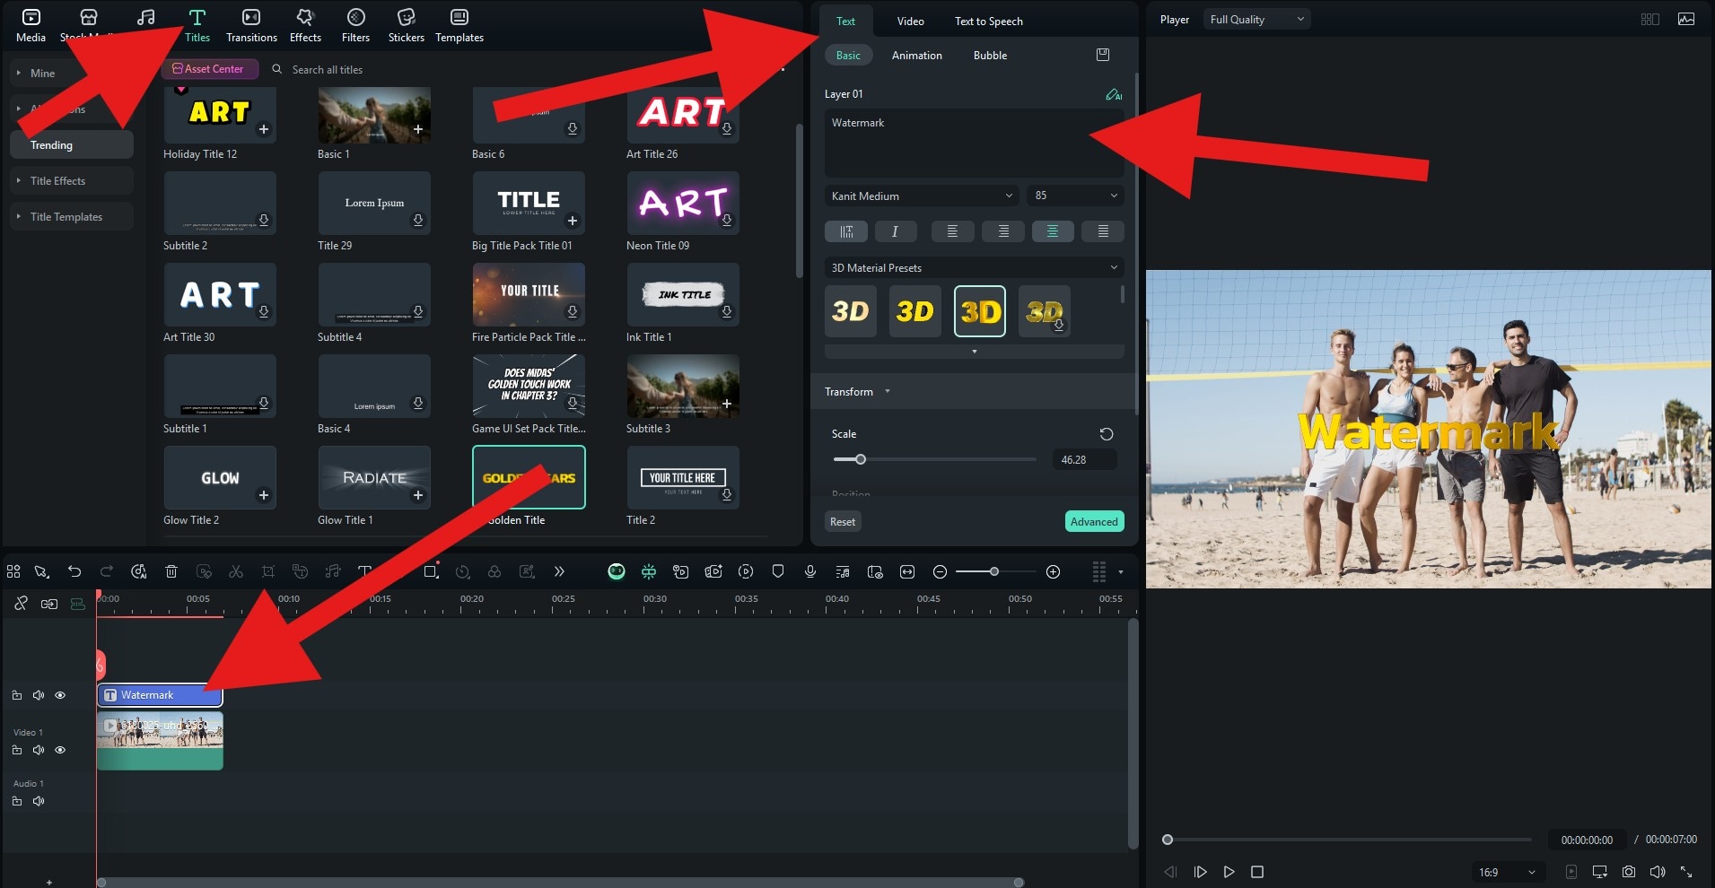Open the 3D Material Presets dropdown
Screen dimensions: 1715x888
[974, 267]
